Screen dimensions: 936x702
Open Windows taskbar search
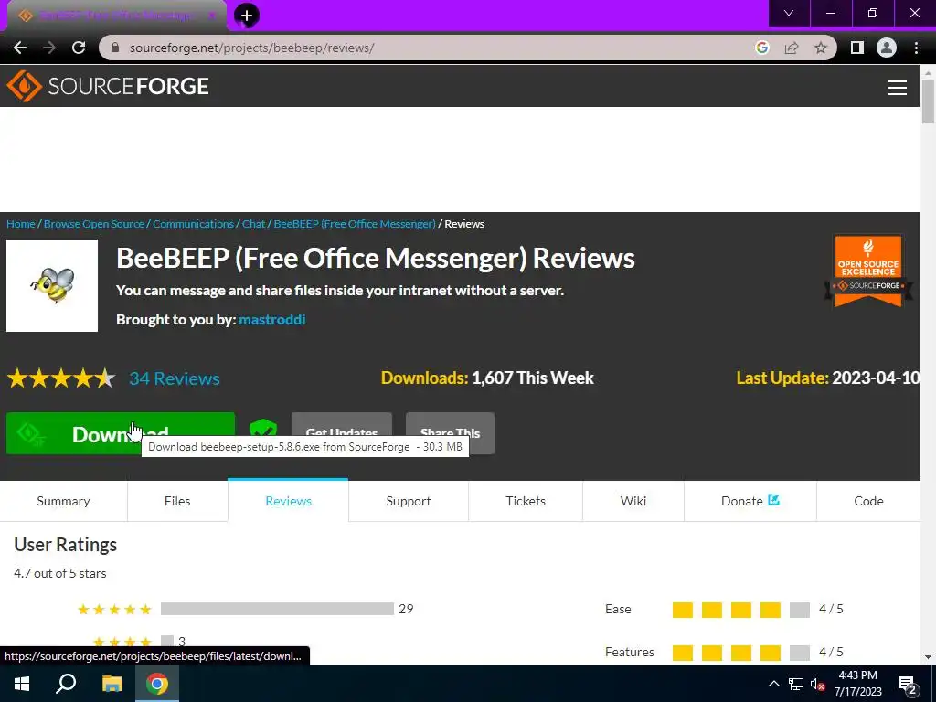point(66,684)
